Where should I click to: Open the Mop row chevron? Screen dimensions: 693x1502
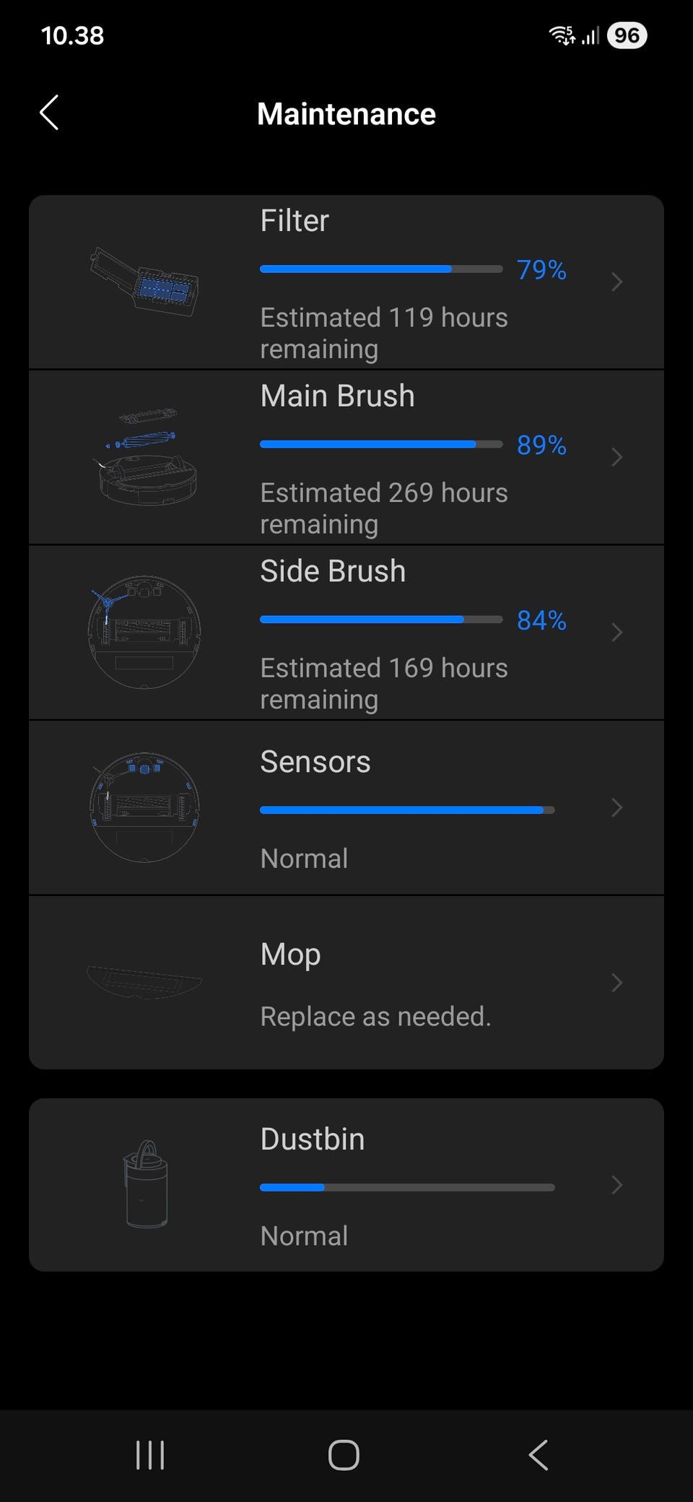[x=616, y=983]
